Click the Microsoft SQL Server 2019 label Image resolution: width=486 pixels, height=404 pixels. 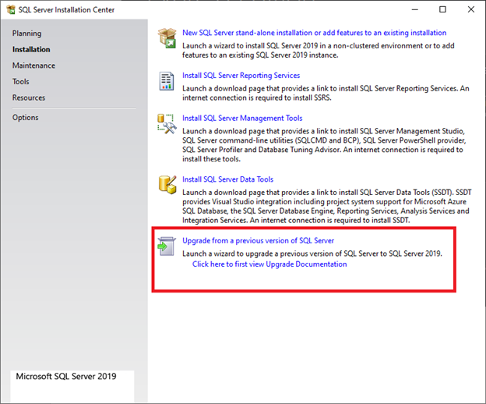click(66, 377)
